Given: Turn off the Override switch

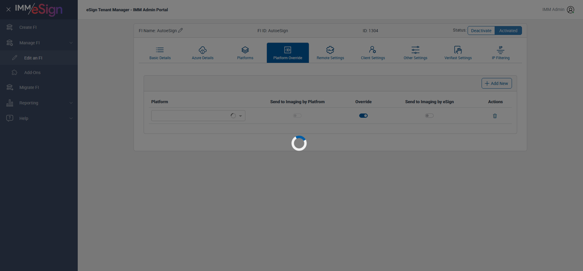Looking at the screenshot, I should (363, 116).
